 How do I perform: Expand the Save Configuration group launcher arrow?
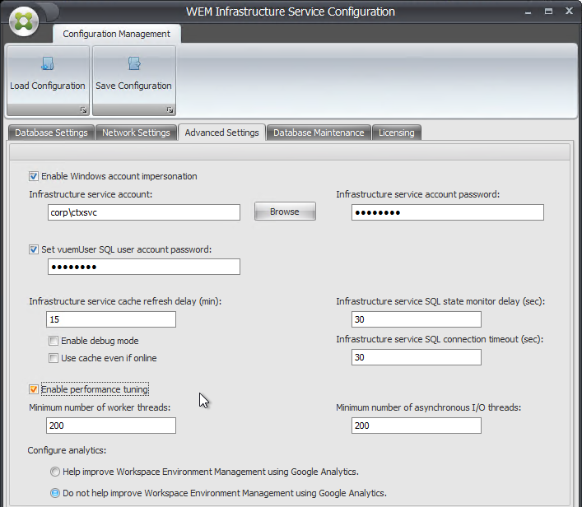(170, 109)
